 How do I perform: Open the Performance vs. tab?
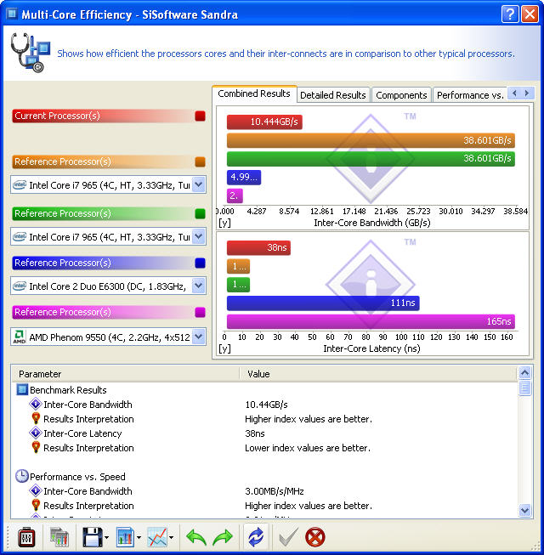click(x=470, y=95)
